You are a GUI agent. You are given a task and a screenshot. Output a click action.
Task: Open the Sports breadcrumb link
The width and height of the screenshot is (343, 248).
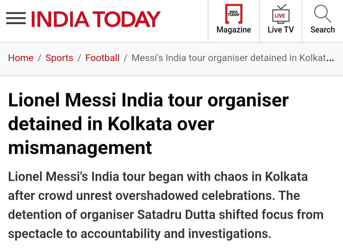[59, 58]
